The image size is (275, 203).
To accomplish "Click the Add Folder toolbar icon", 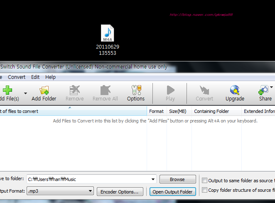I will [44, 90].
